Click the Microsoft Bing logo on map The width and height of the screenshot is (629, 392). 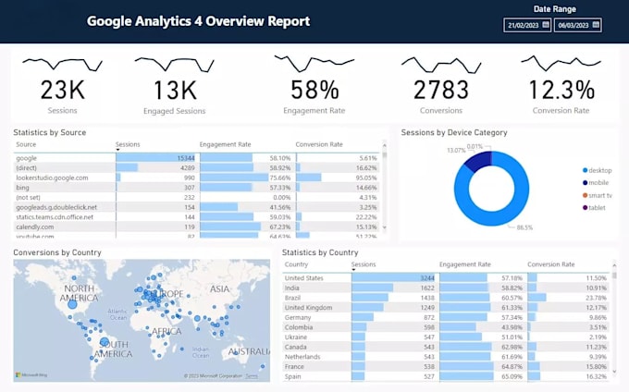pyautogui.click(x=31, y=375)
